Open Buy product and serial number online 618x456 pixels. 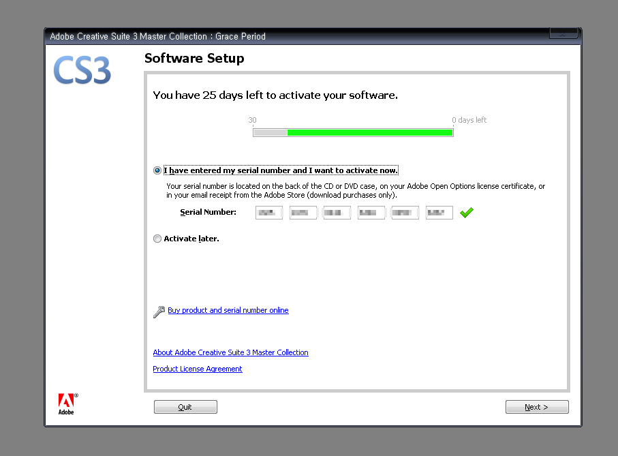[x=228, y=310]
